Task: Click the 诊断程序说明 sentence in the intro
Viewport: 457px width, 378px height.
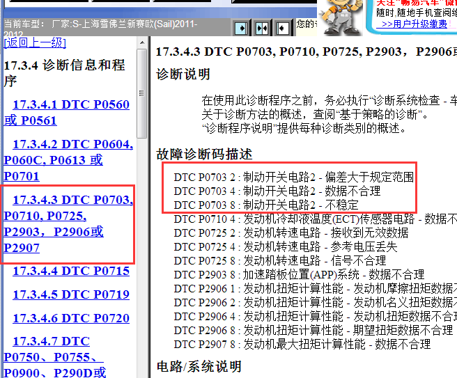Action: [x=304, y=128]
